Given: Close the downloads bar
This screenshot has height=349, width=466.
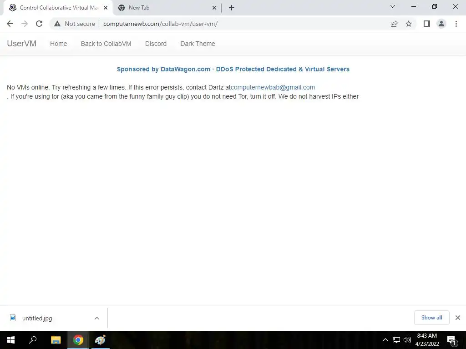Looking at the screenshot, I should [458, 318].
